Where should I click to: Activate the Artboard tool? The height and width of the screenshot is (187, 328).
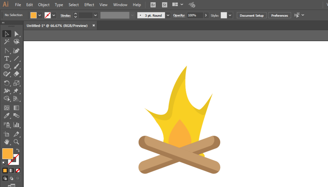[x=7, y=134]
